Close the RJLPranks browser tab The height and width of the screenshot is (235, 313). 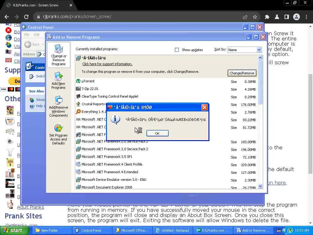click(71, 6)
